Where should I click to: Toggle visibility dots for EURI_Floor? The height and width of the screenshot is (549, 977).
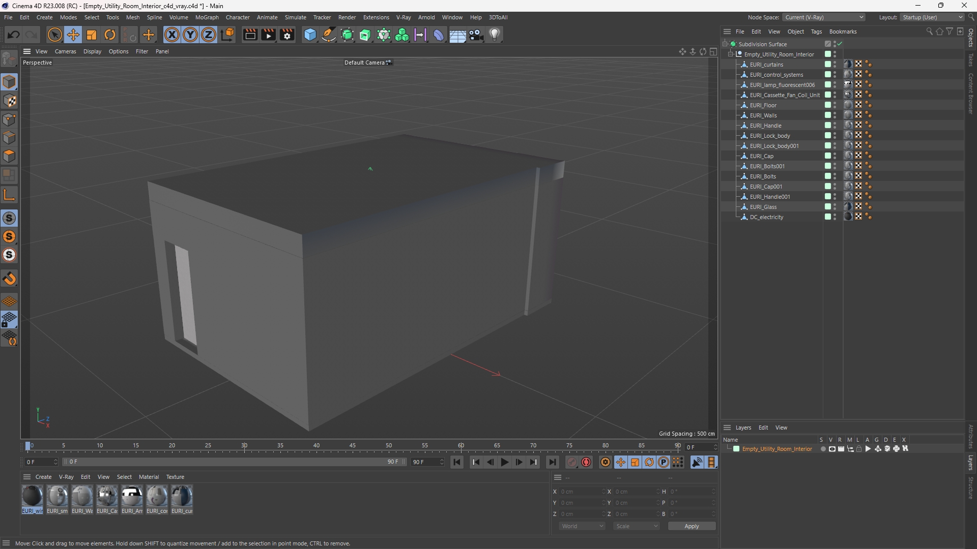(x=835, y=105)
